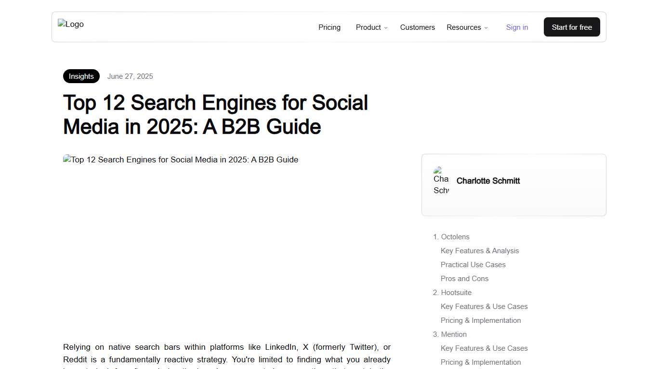The image size is (658, 369).
Task: Open the Octolens section from table of contents
Action: 455,237
